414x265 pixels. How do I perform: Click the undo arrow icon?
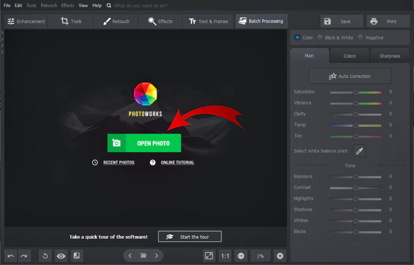tap(11, 256)
